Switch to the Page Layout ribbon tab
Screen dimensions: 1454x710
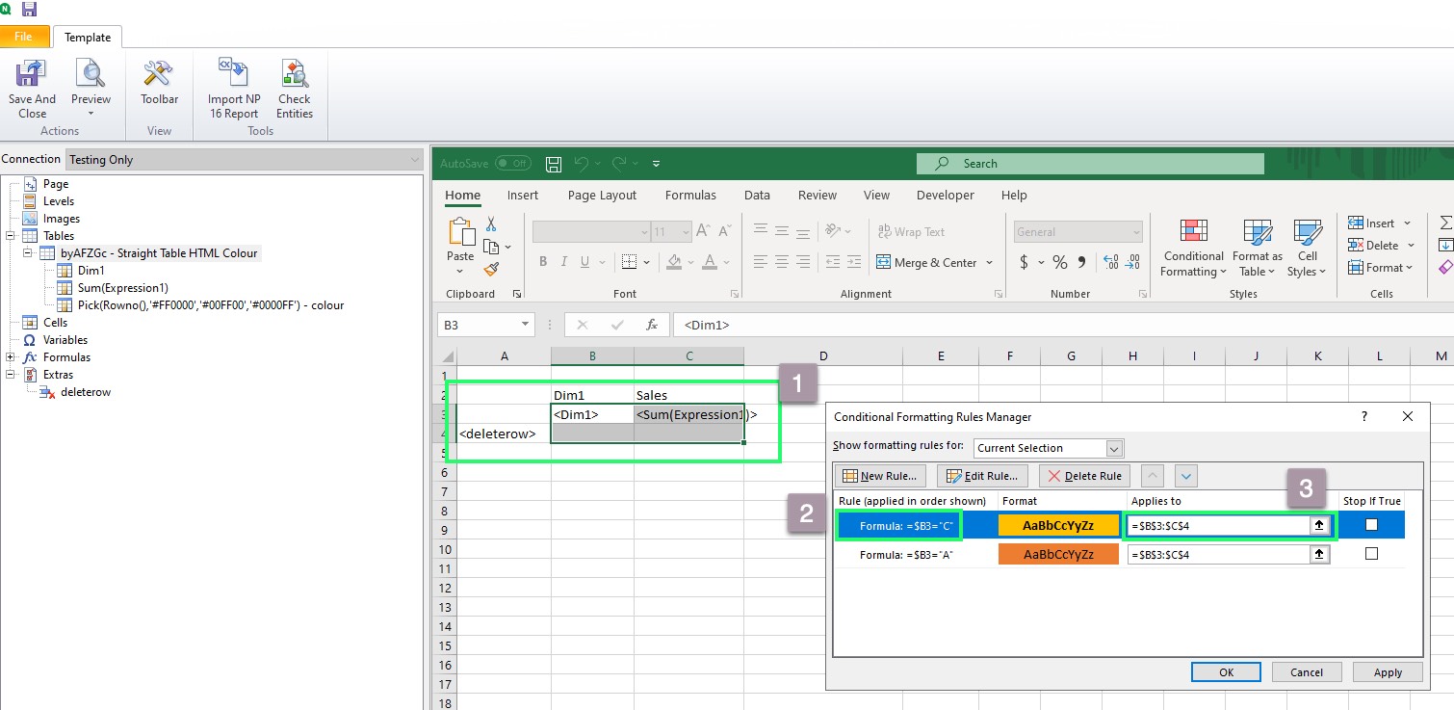pos(602,195)
